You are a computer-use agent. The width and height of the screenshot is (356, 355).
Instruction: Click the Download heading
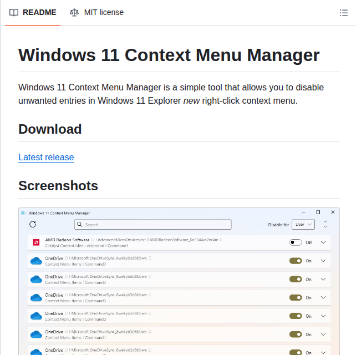[x=50, y=129]
